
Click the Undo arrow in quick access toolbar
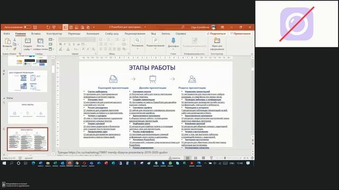click(x=48, y=27)
